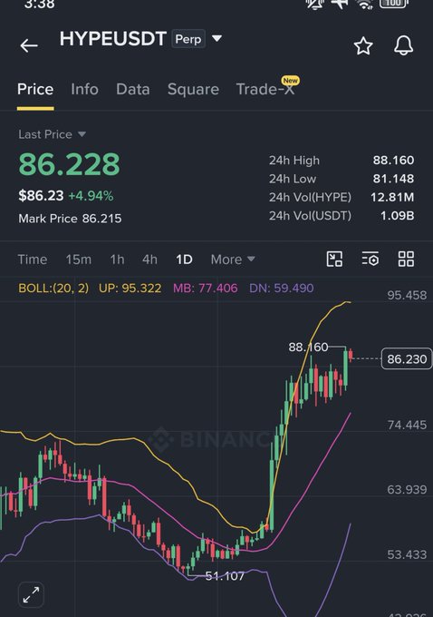Screen dimensions: 433x617
Task: Open the Square tab
Action: pos(193,89)
